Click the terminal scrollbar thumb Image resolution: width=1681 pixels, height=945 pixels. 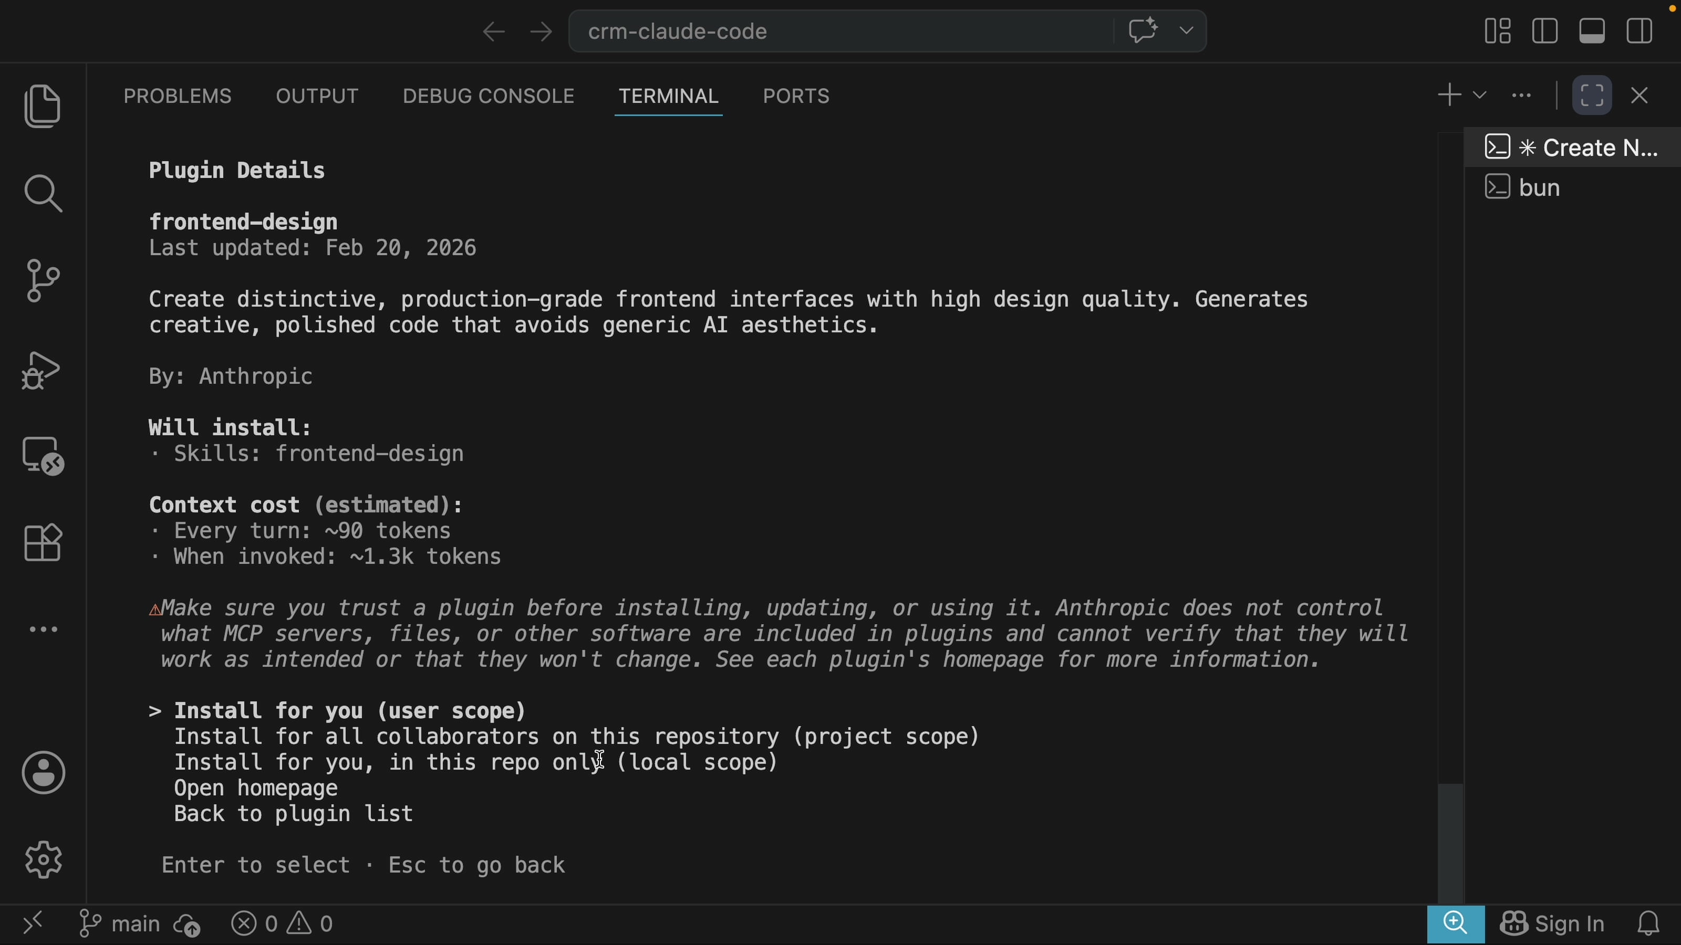click(1450, 843)
